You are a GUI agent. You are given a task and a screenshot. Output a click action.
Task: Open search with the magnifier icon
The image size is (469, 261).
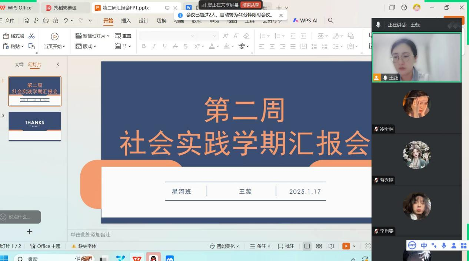[x=331, y=21]
